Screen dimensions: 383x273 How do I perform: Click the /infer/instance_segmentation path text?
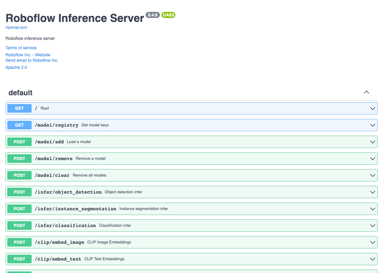pos(76,209)
